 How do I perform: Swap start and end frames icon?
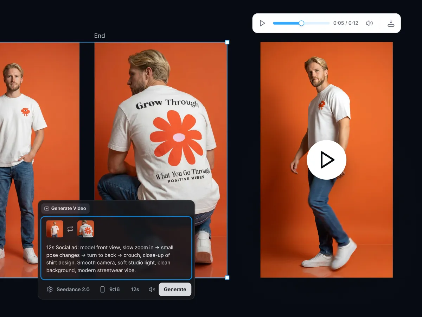[x=70, y=229]
